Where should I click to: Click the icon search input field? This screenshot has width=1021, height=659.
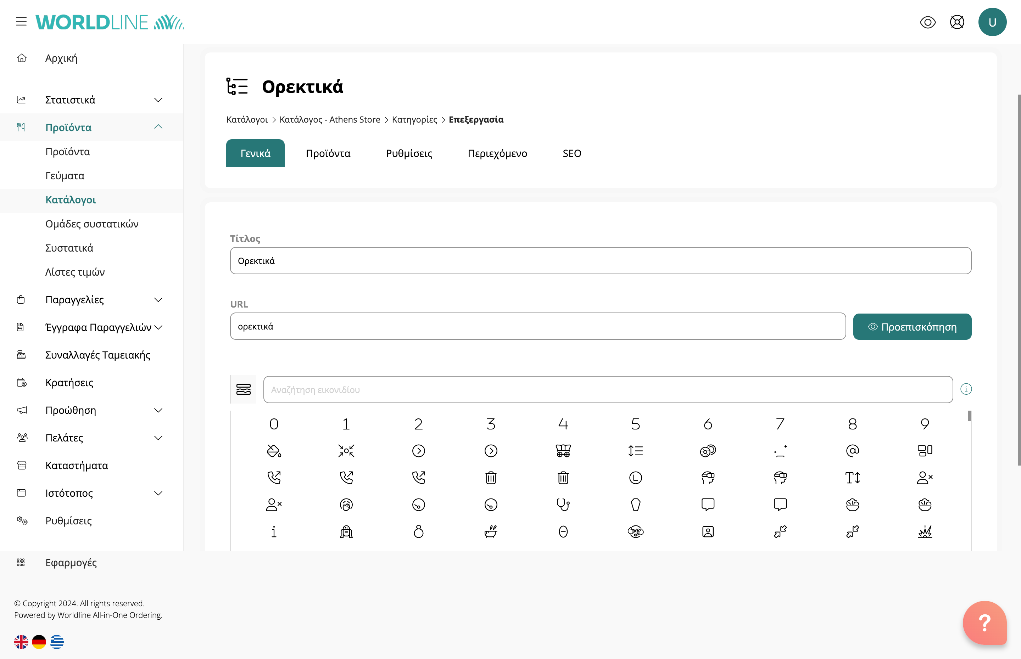tap(608, 389)
